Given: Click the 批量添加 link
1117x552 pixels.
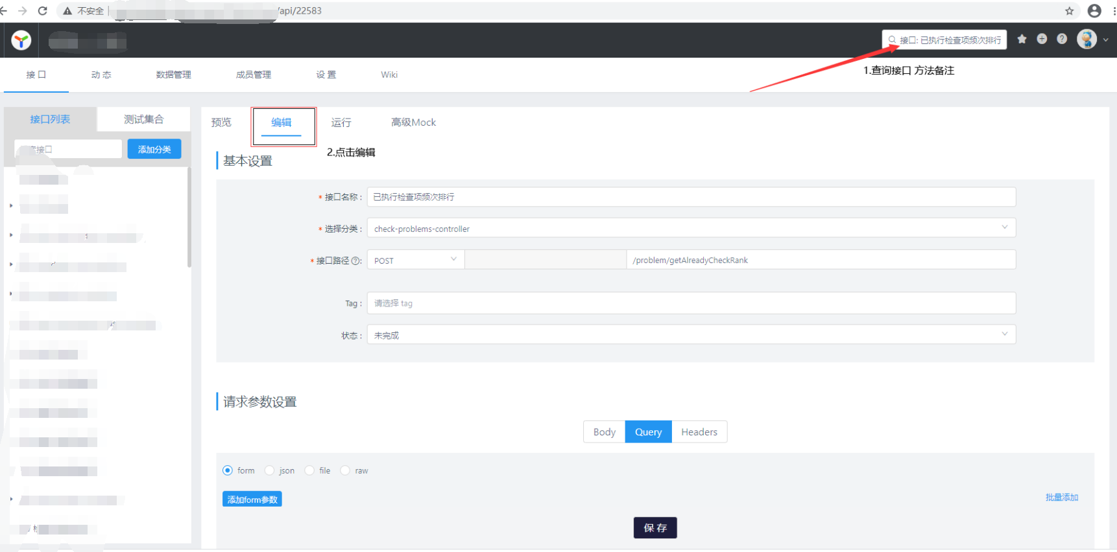Looking at the screenshot, I should coord(1062,498).
